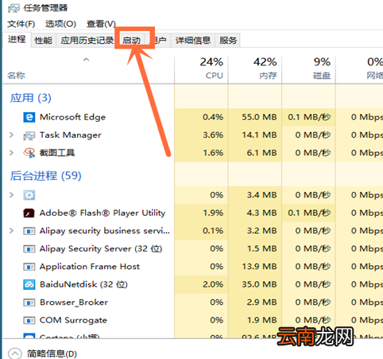Expand the unnamed gear process row
The height and width of the screenshot is (359, 383).
[11, 195]
